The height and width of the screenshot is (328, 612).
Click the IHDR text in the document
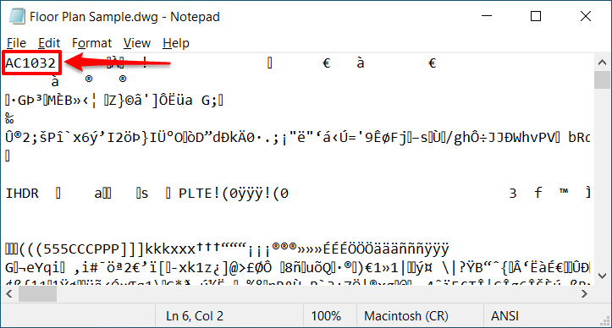pos(22,193)
